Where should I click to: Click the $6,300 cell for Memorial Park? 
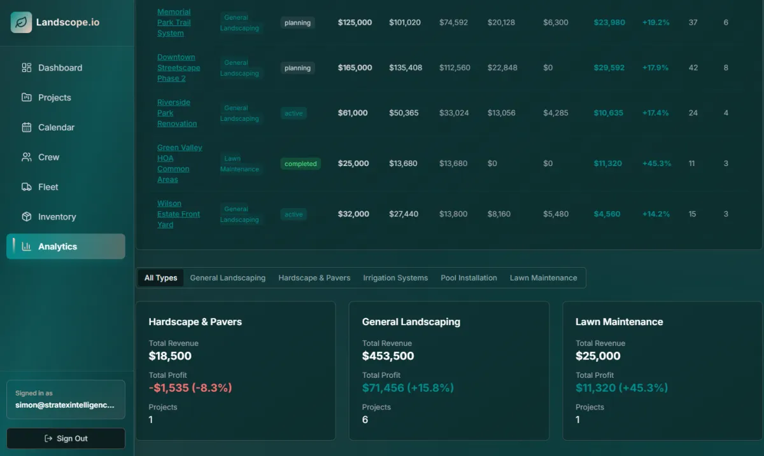tap(556, 22)
